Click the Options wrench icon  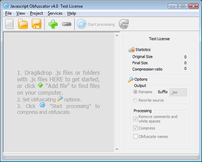(x=130, y=80)
